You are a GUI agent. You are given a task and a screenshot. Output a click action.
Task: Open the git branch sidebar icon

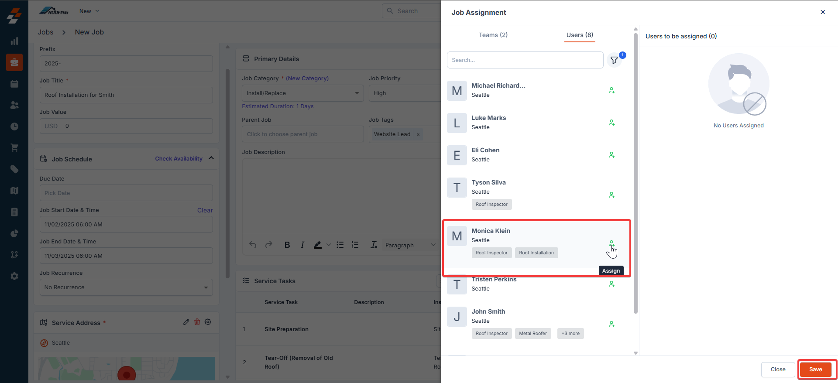(14, 255)
